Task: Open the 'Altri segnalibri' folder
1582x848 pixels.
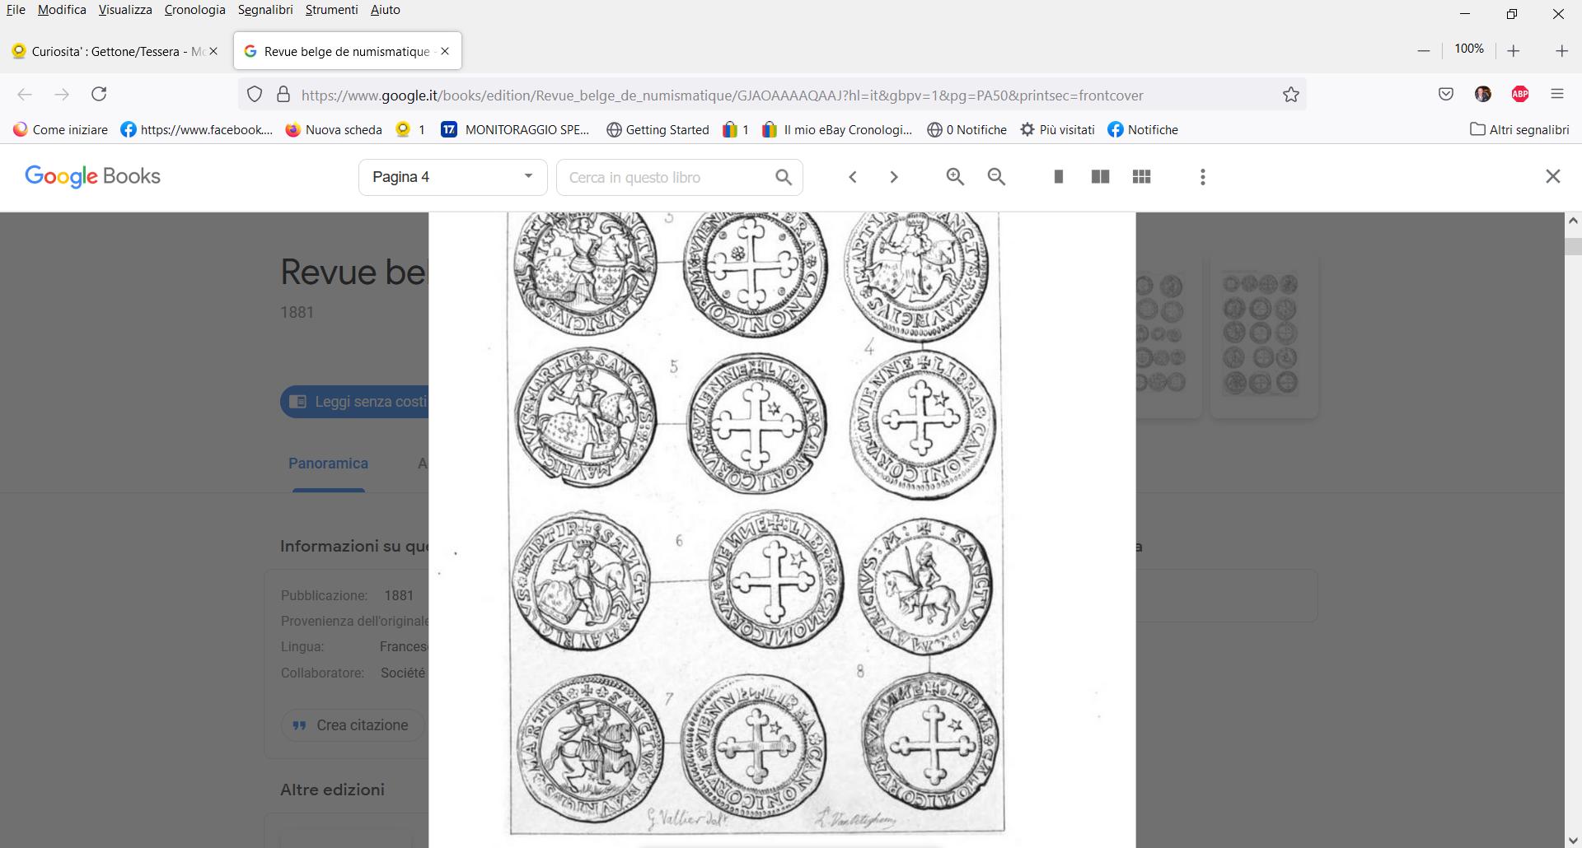Action: point(1519,129)
